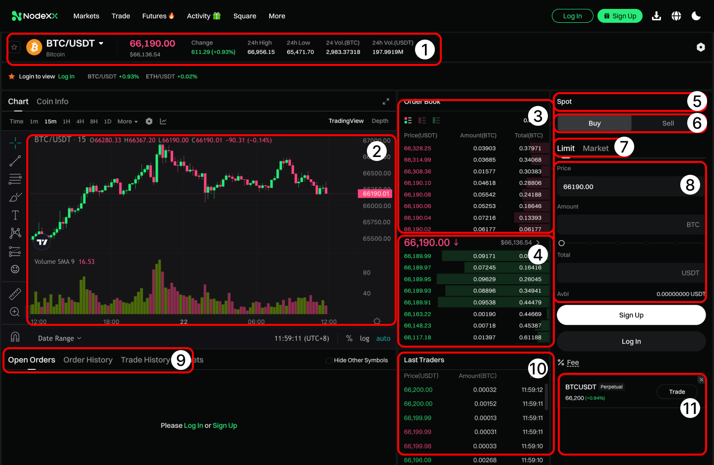Show both bids and asks in order book
Viewport: 714px width, 465px height.
click(x=408, y=120)
